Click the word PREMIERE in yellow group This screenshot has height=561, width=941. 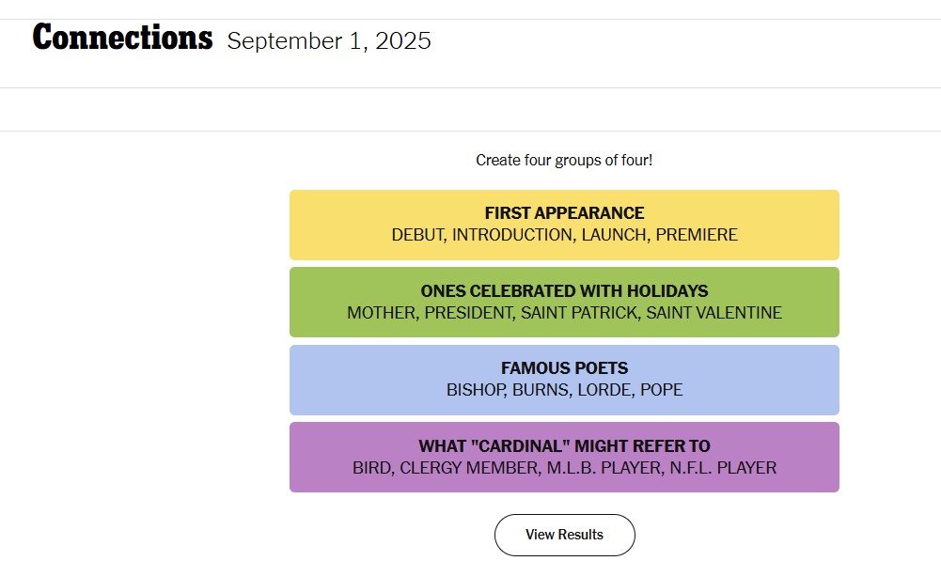click(x=697, y=235)
